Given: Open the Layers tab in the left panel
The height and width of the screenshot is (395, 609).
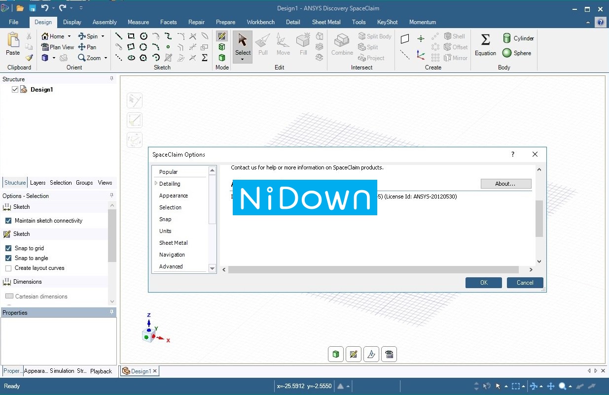Looking at the screenshot, I should (x=37, y=182).
